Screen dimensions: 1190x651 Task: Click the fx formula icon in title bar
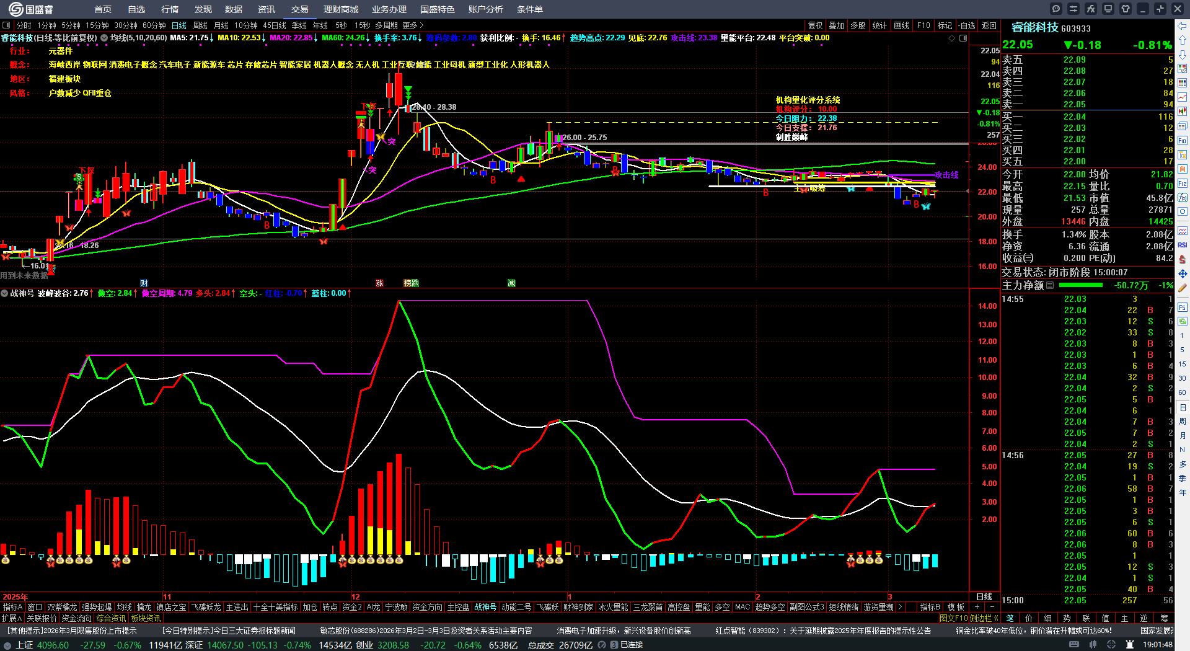(1091, 9)
